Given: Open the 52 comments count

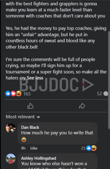Looking at the screenshot, I should [99, 93].
